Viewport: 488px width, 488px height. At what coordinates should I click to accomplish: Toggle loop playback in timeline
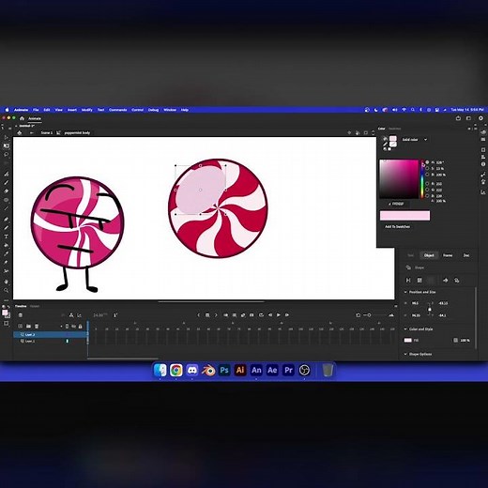261,315
